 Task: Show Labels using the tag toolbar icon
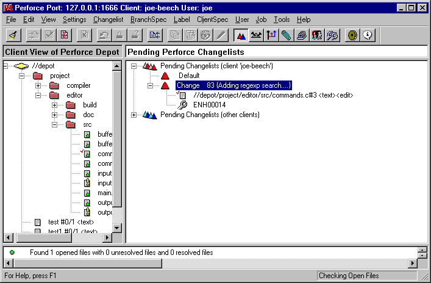287,35
